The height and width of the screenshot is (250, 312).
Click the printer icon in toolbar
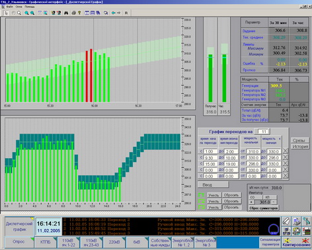click(x=74, y=13)
